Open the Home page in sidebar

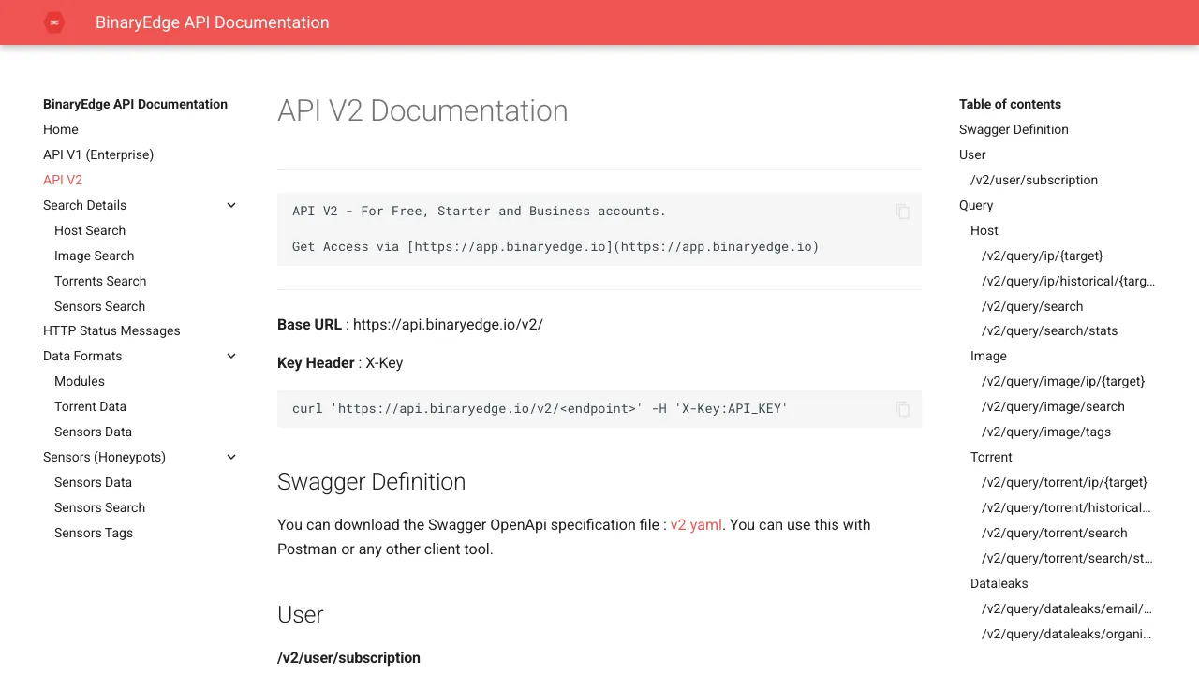coord(61,129)
